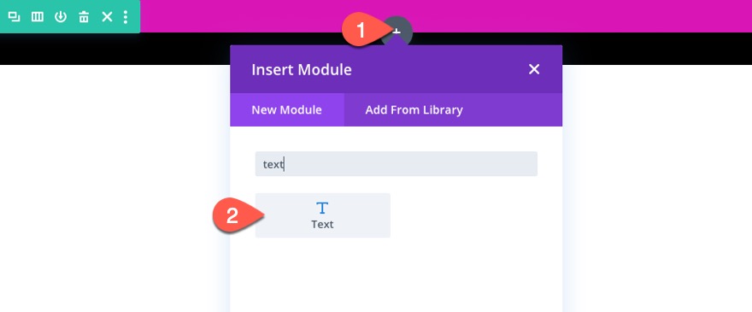Viewport: 752px width, 312px height.
Task: Click the gray plus add-module button
Action: point(397,31)
